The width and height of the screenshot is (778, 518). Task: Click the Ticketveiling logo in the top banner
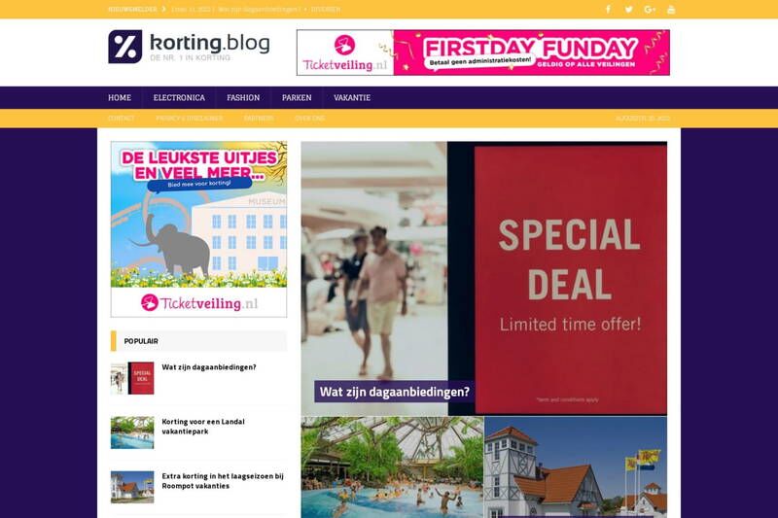[x=345, y=52]
